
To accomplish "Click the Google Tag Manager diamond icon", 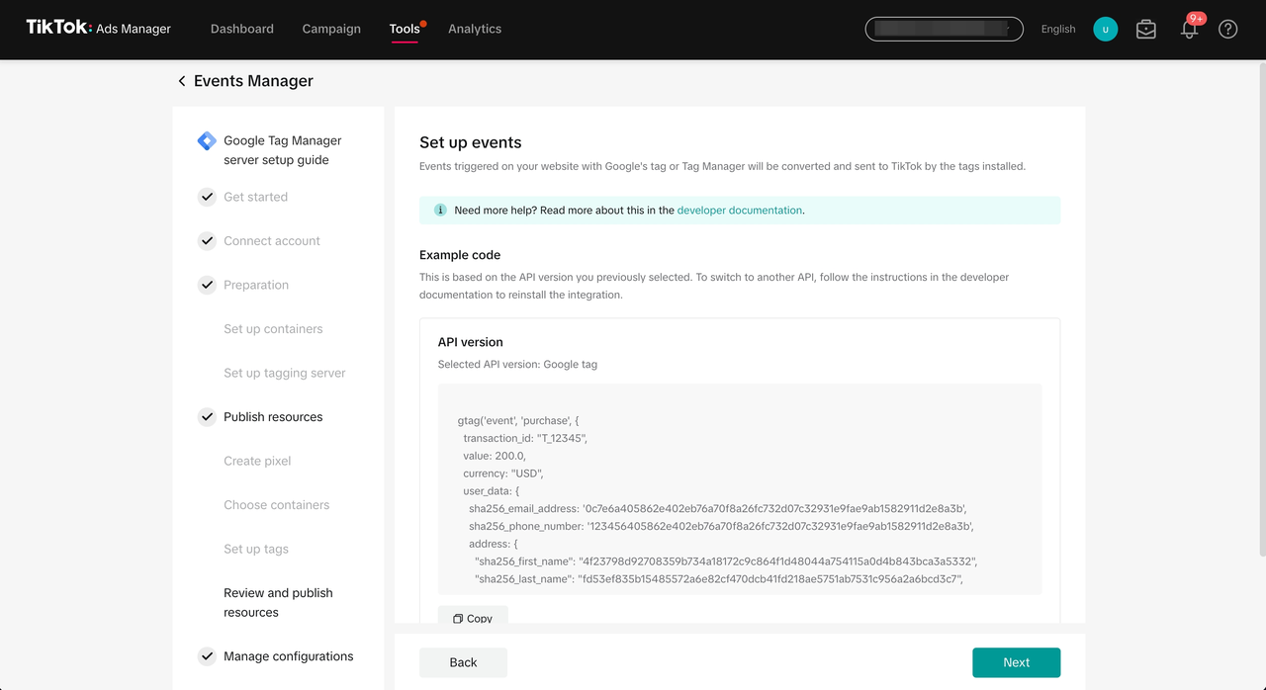I will (x=205, y=142).
